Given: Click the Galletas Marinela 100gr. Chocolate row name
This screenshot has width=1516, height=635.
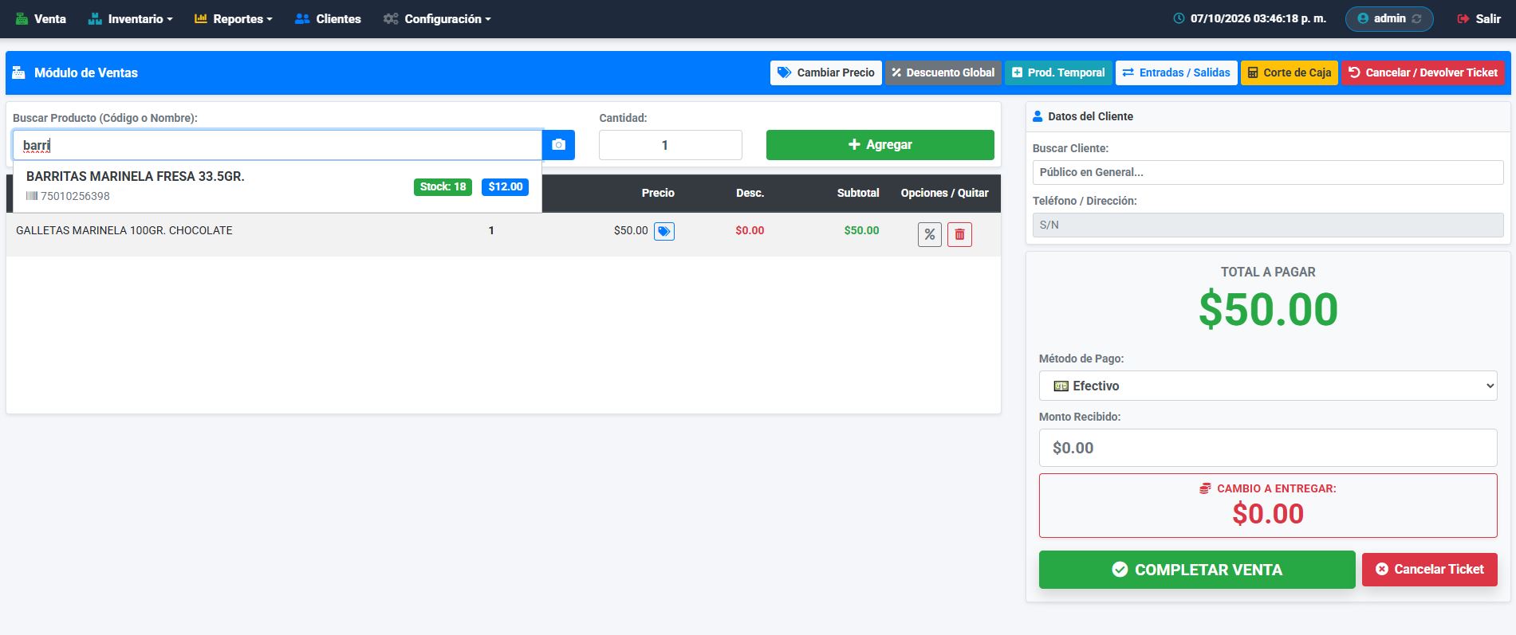Looking at the screenshot, I should (124, 230).
